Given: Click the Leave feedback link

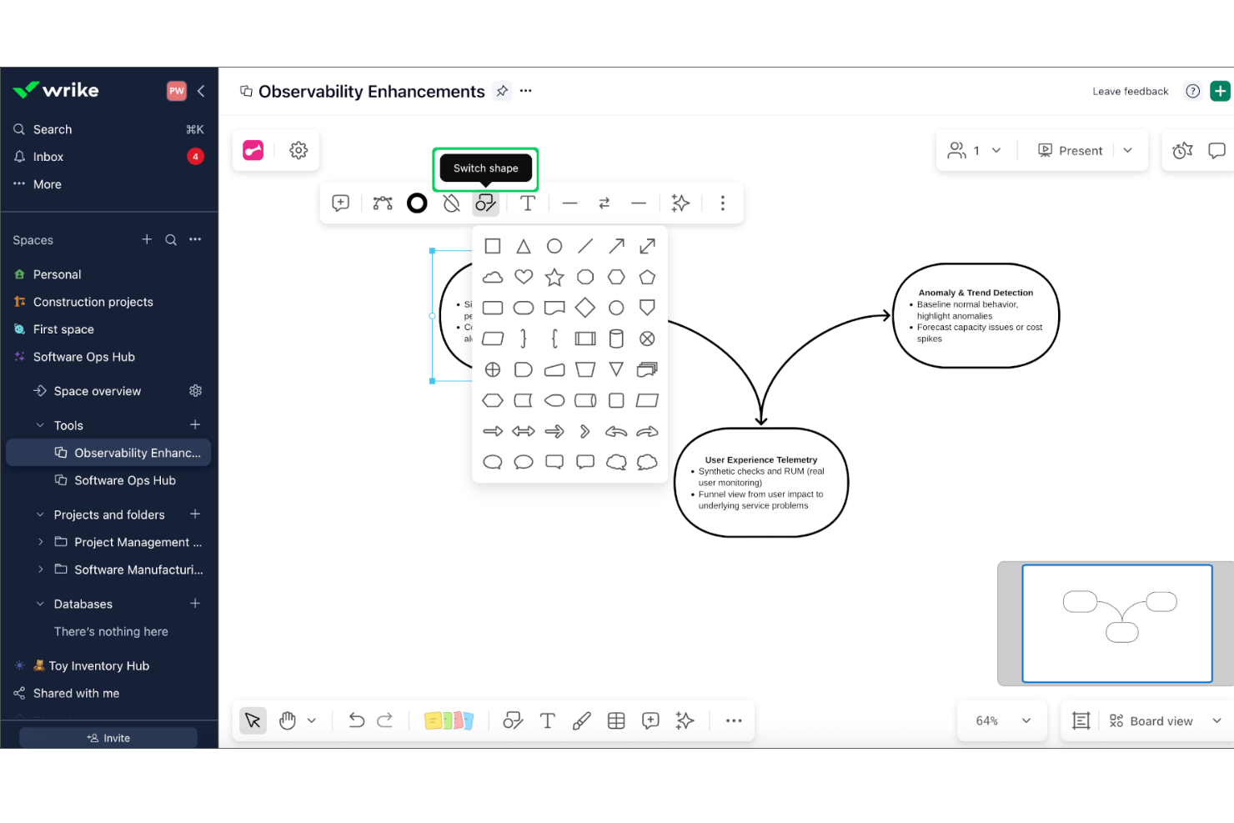Looking at the screenshot, I should coord(1131,92).
